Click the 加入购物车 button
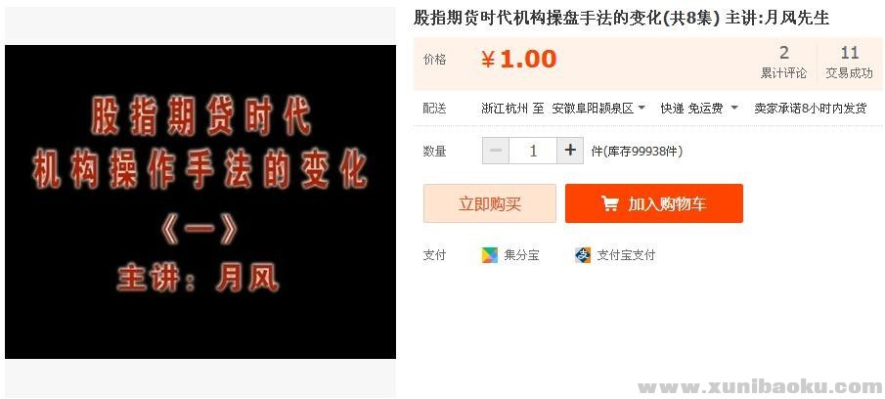Screen dimensions: 885x399 point(653,203)
